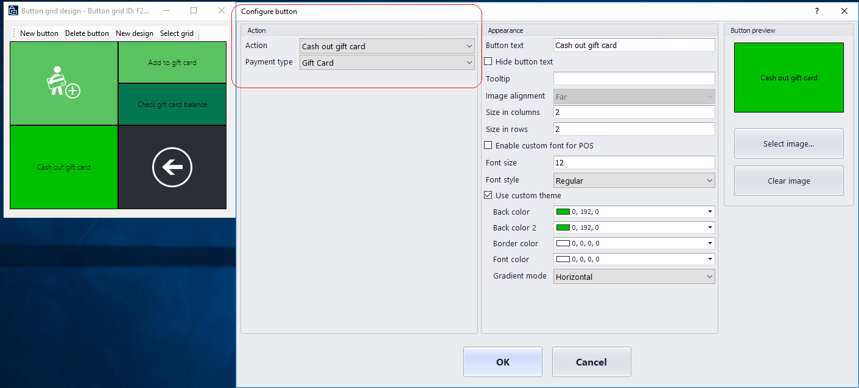Image resolution: width=859 pixels, height=388 pixels.
Task: Click the Select image... button
Action: click(789, 144)
